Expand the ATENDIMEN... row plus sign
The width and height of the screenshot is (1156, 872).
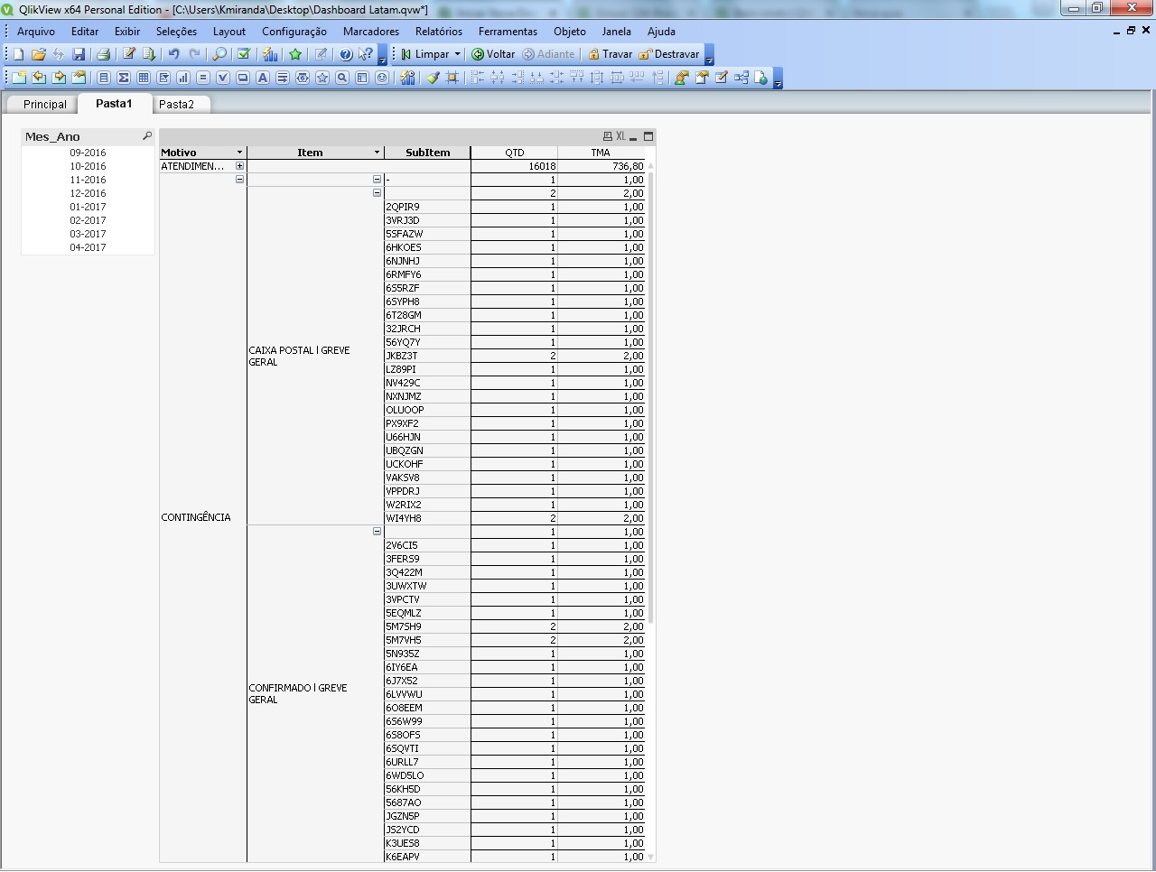(239, 166)
